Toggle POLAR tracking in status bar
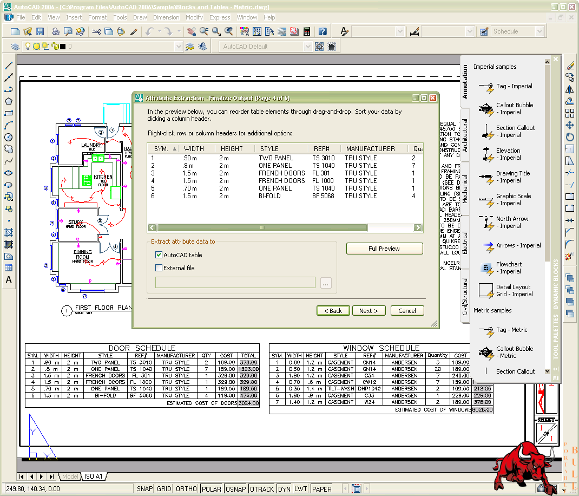 pos(211,488)
